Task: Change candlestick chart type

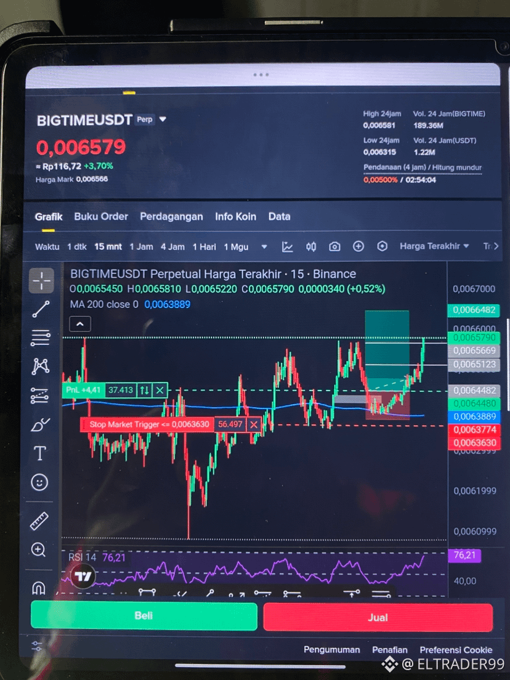Action: click(311, 247)
